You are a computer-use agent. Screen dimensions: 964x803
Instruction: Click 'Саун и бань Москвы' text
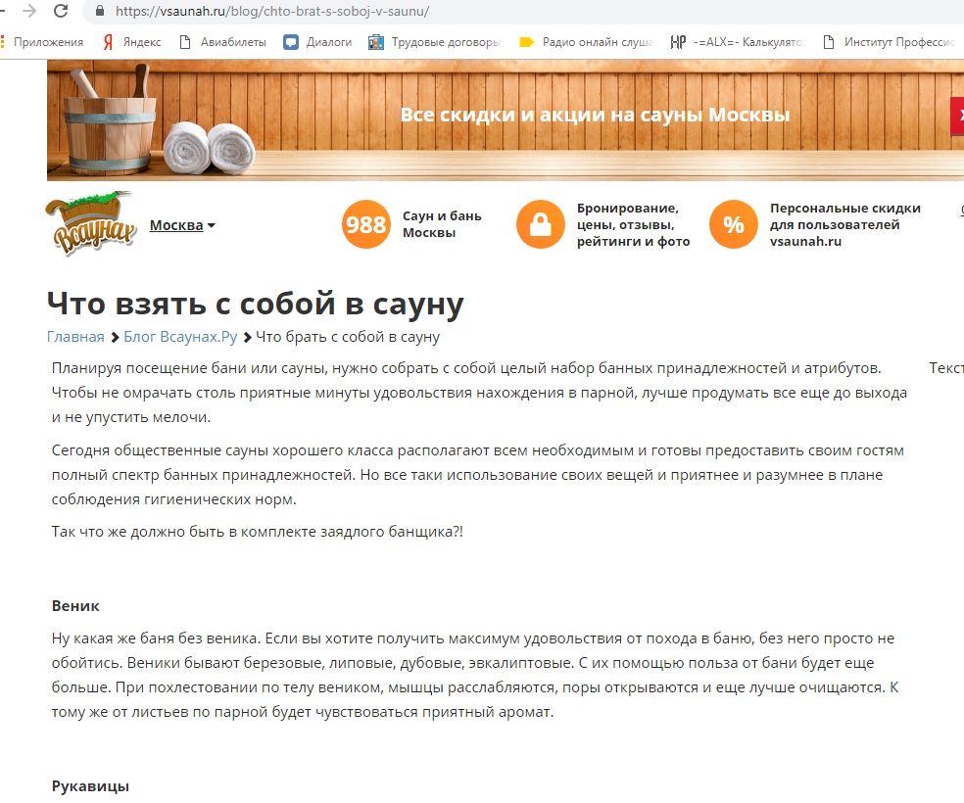coord(442,224)
